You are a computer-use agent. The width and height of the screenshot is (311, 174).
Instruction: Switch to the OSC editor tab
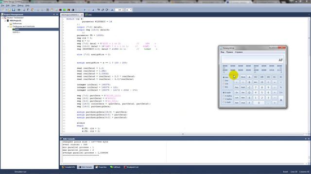[88, 15]
